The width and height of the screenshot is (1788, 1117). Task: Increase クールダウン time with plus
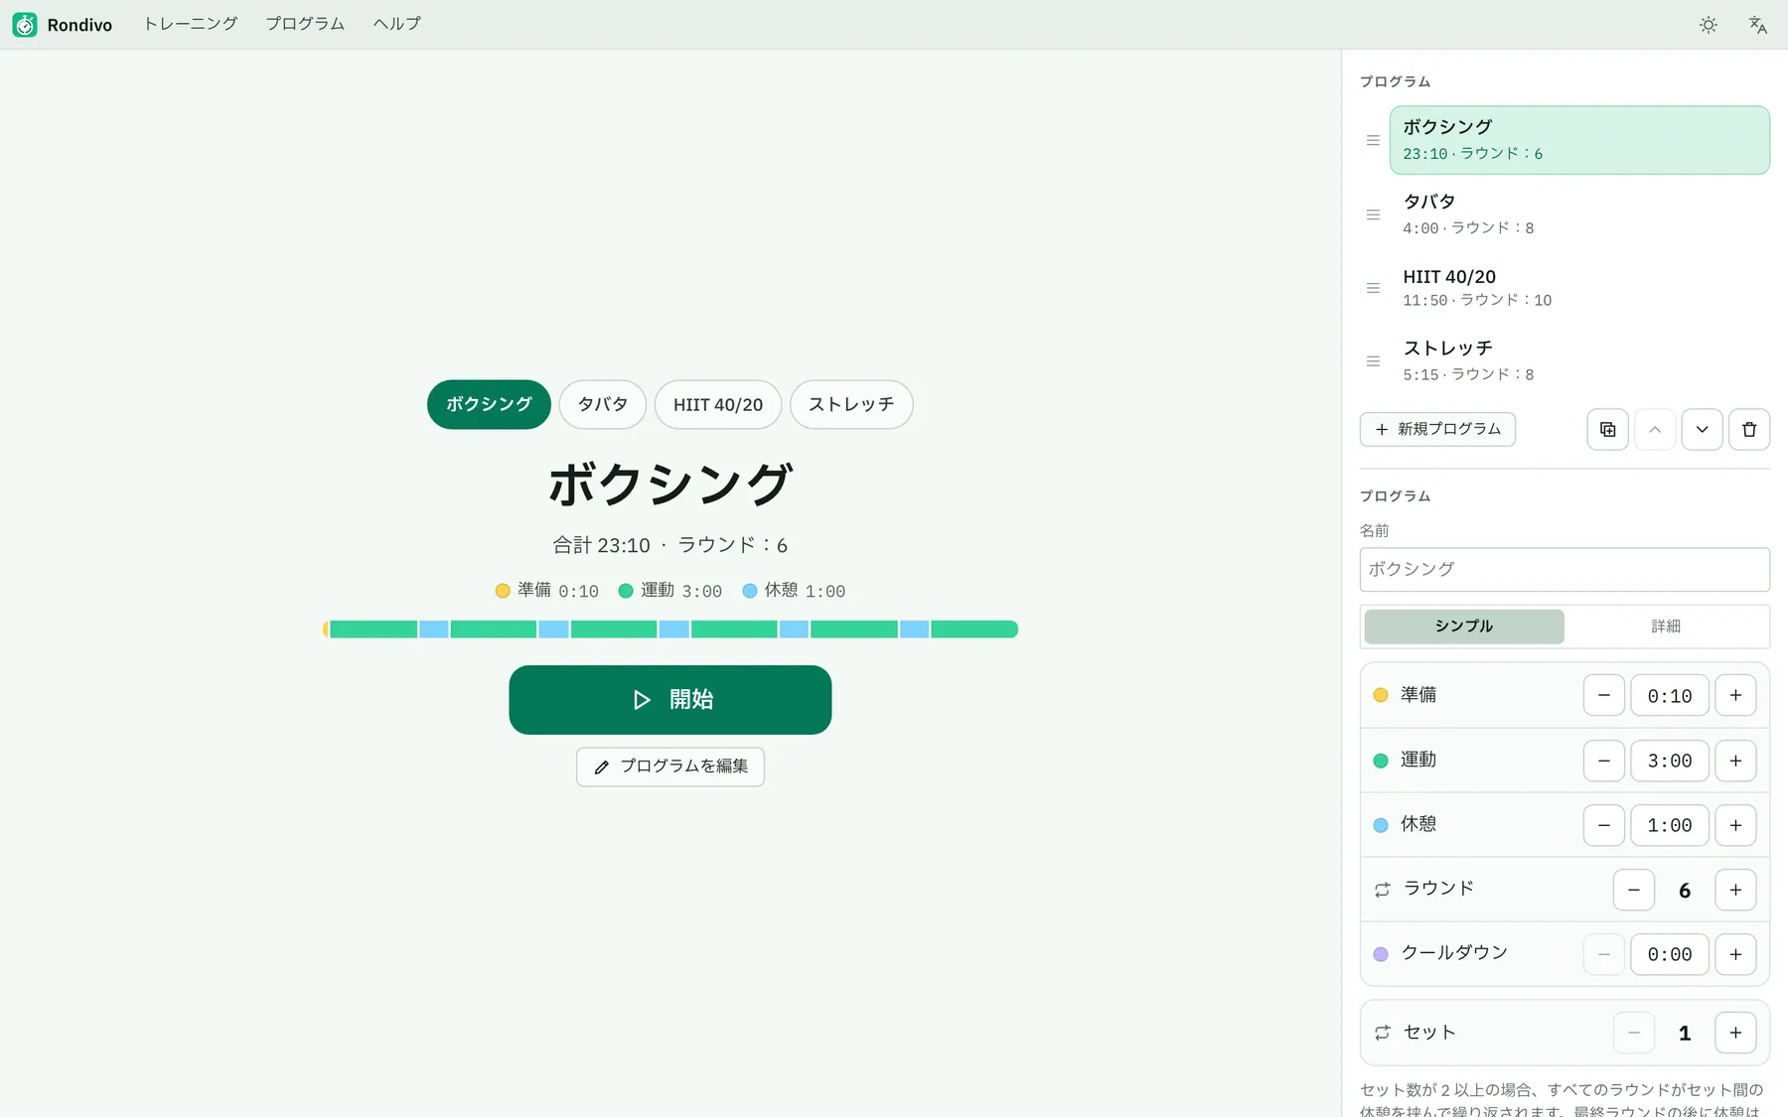pyautogui.click(x=1735, y=954)
